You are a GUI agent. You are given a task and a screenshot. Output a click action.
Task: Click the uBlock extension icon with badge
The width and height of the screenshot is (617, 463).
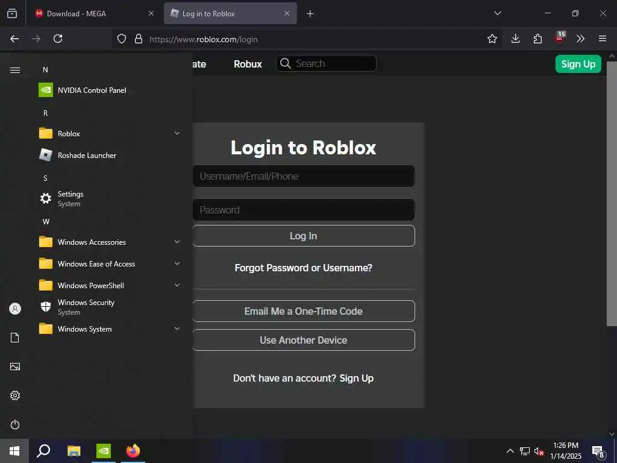560,38
